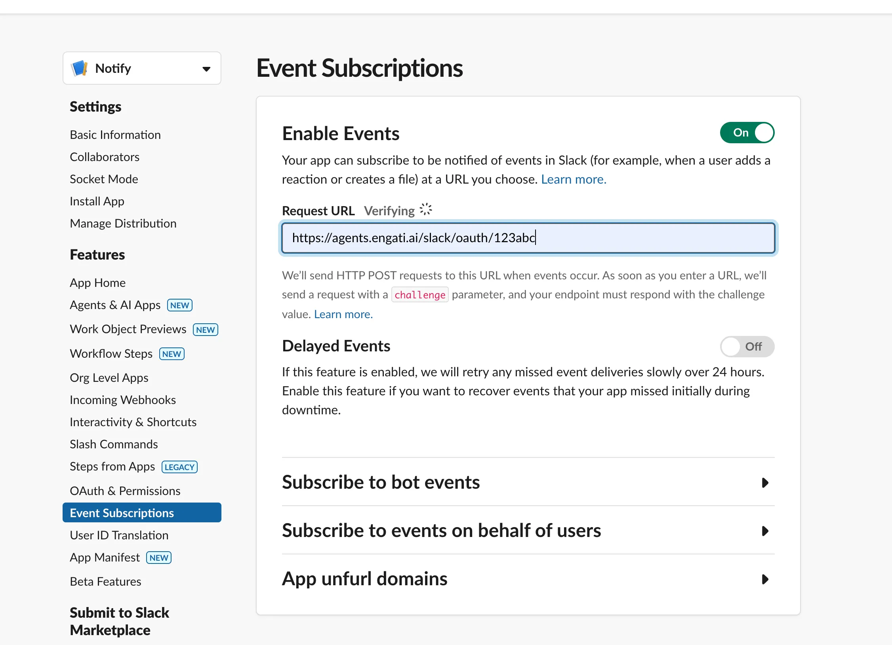Open the Collaborators page
The height and width of the screenshot is (645, 892).
pyautogui.click(x=105, y=157)
